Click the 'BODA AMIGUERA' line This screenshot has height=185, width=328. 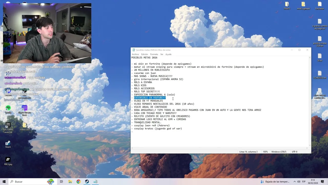[x=196, y=110]
